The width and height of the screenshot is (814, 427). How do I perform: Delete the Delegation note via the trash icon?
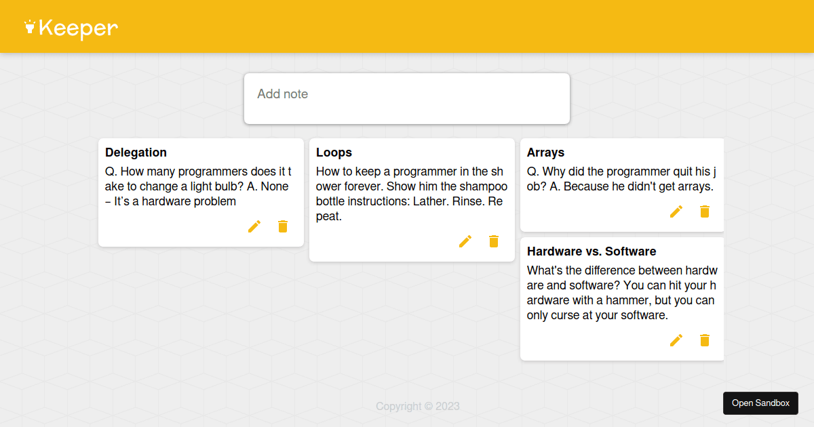pos(282,226)
